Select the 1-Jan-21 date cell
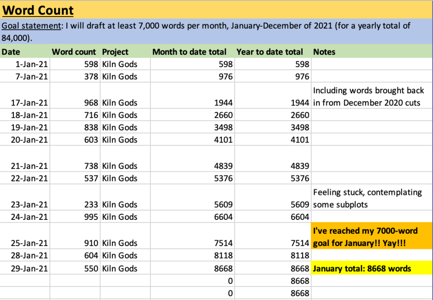 point(25,64)
